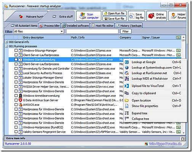Image resolution: width=192 pixels, height=152 pixels.
Task: Choose Lookup at Systemlookup.com
Action: tap(155, 67)
